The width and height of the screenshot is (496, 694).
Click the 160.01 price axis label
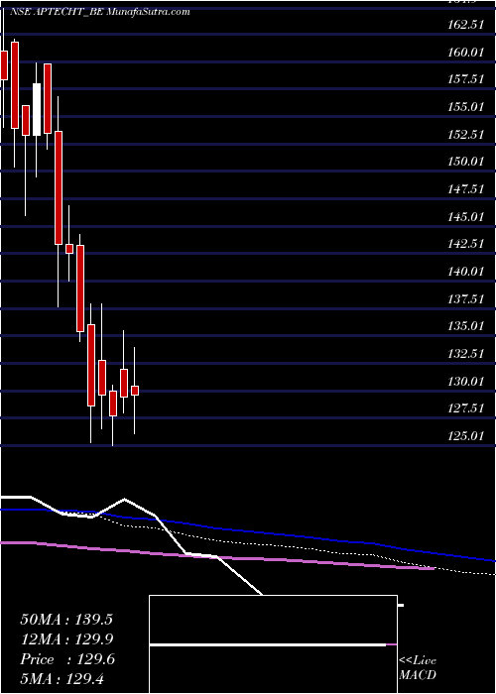tap(465, 53)
